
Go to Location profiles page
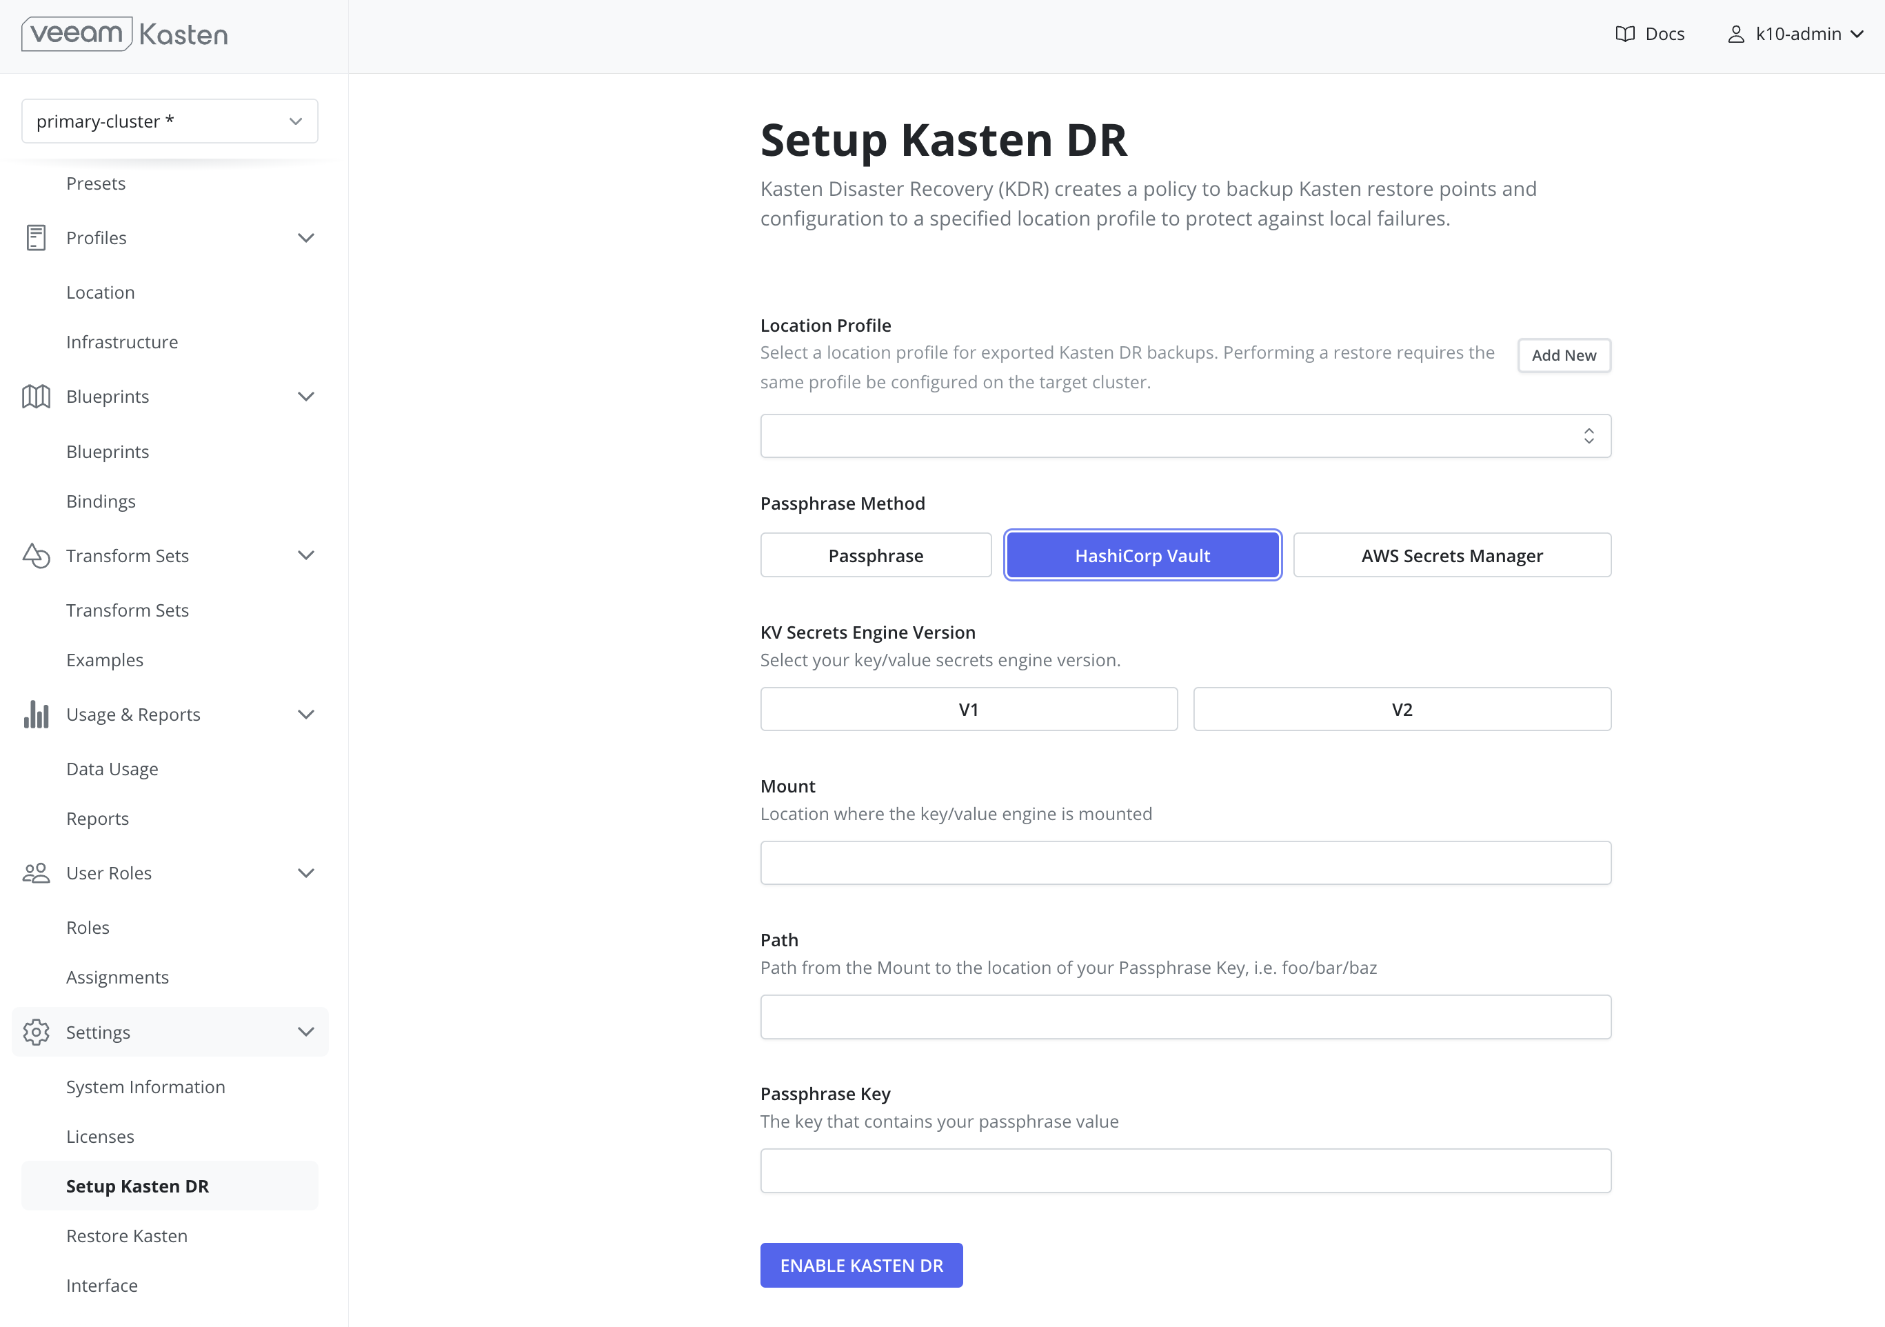click(100, 292)
